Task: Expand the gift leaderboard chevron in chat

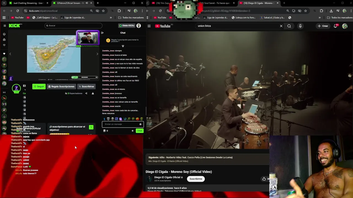Action: [x=123, y=46]
